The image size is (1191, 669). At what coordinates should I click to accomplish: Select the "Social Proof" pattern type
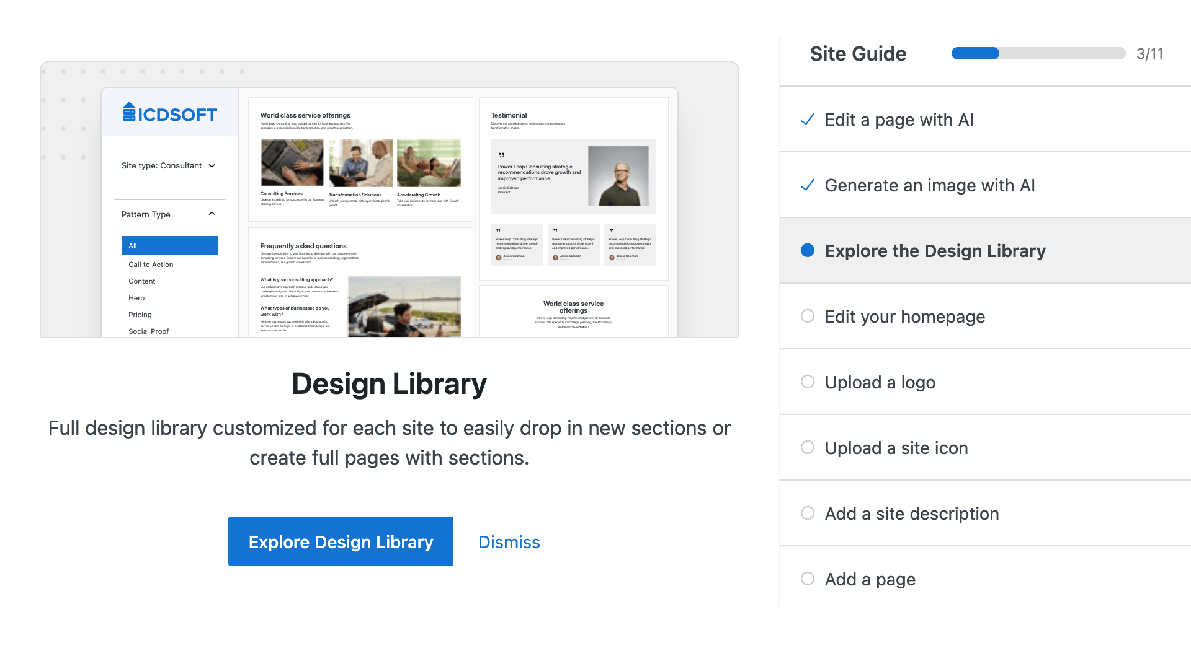(148, 331)
